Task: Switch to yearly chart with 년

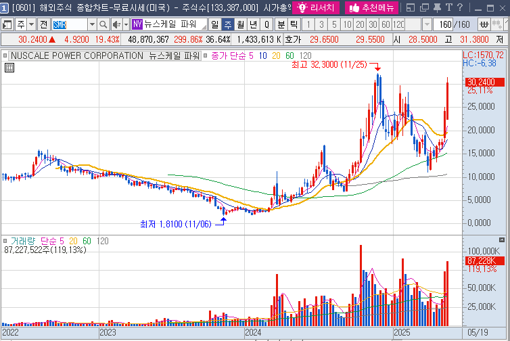Action: coord(254,24)
